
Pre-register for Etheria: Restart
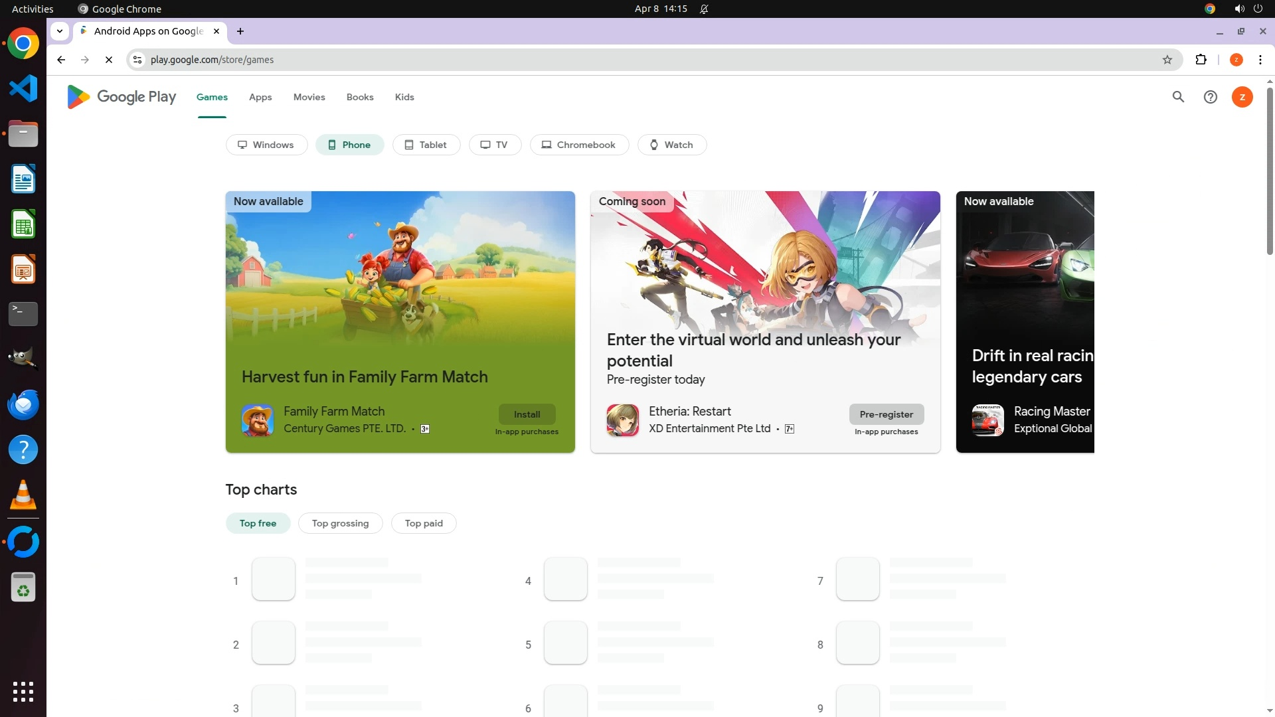click(x=886, y=414)
